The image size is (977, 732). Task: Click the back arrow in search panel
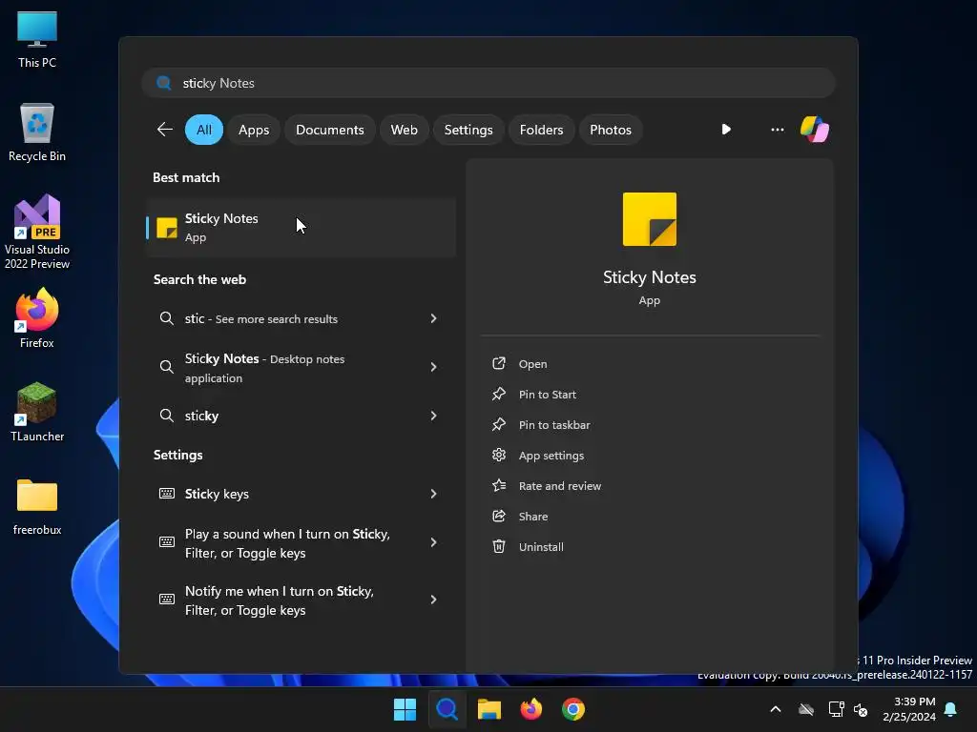164,130
